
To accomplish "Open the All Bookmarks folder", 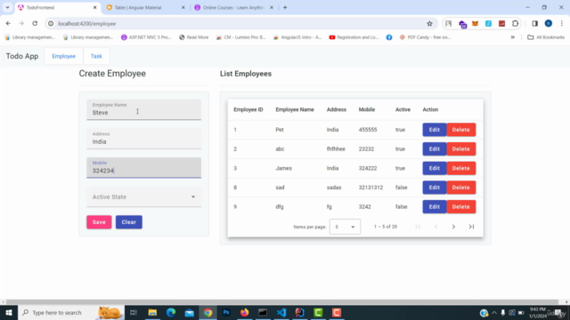I will click(x=546, y=37).
